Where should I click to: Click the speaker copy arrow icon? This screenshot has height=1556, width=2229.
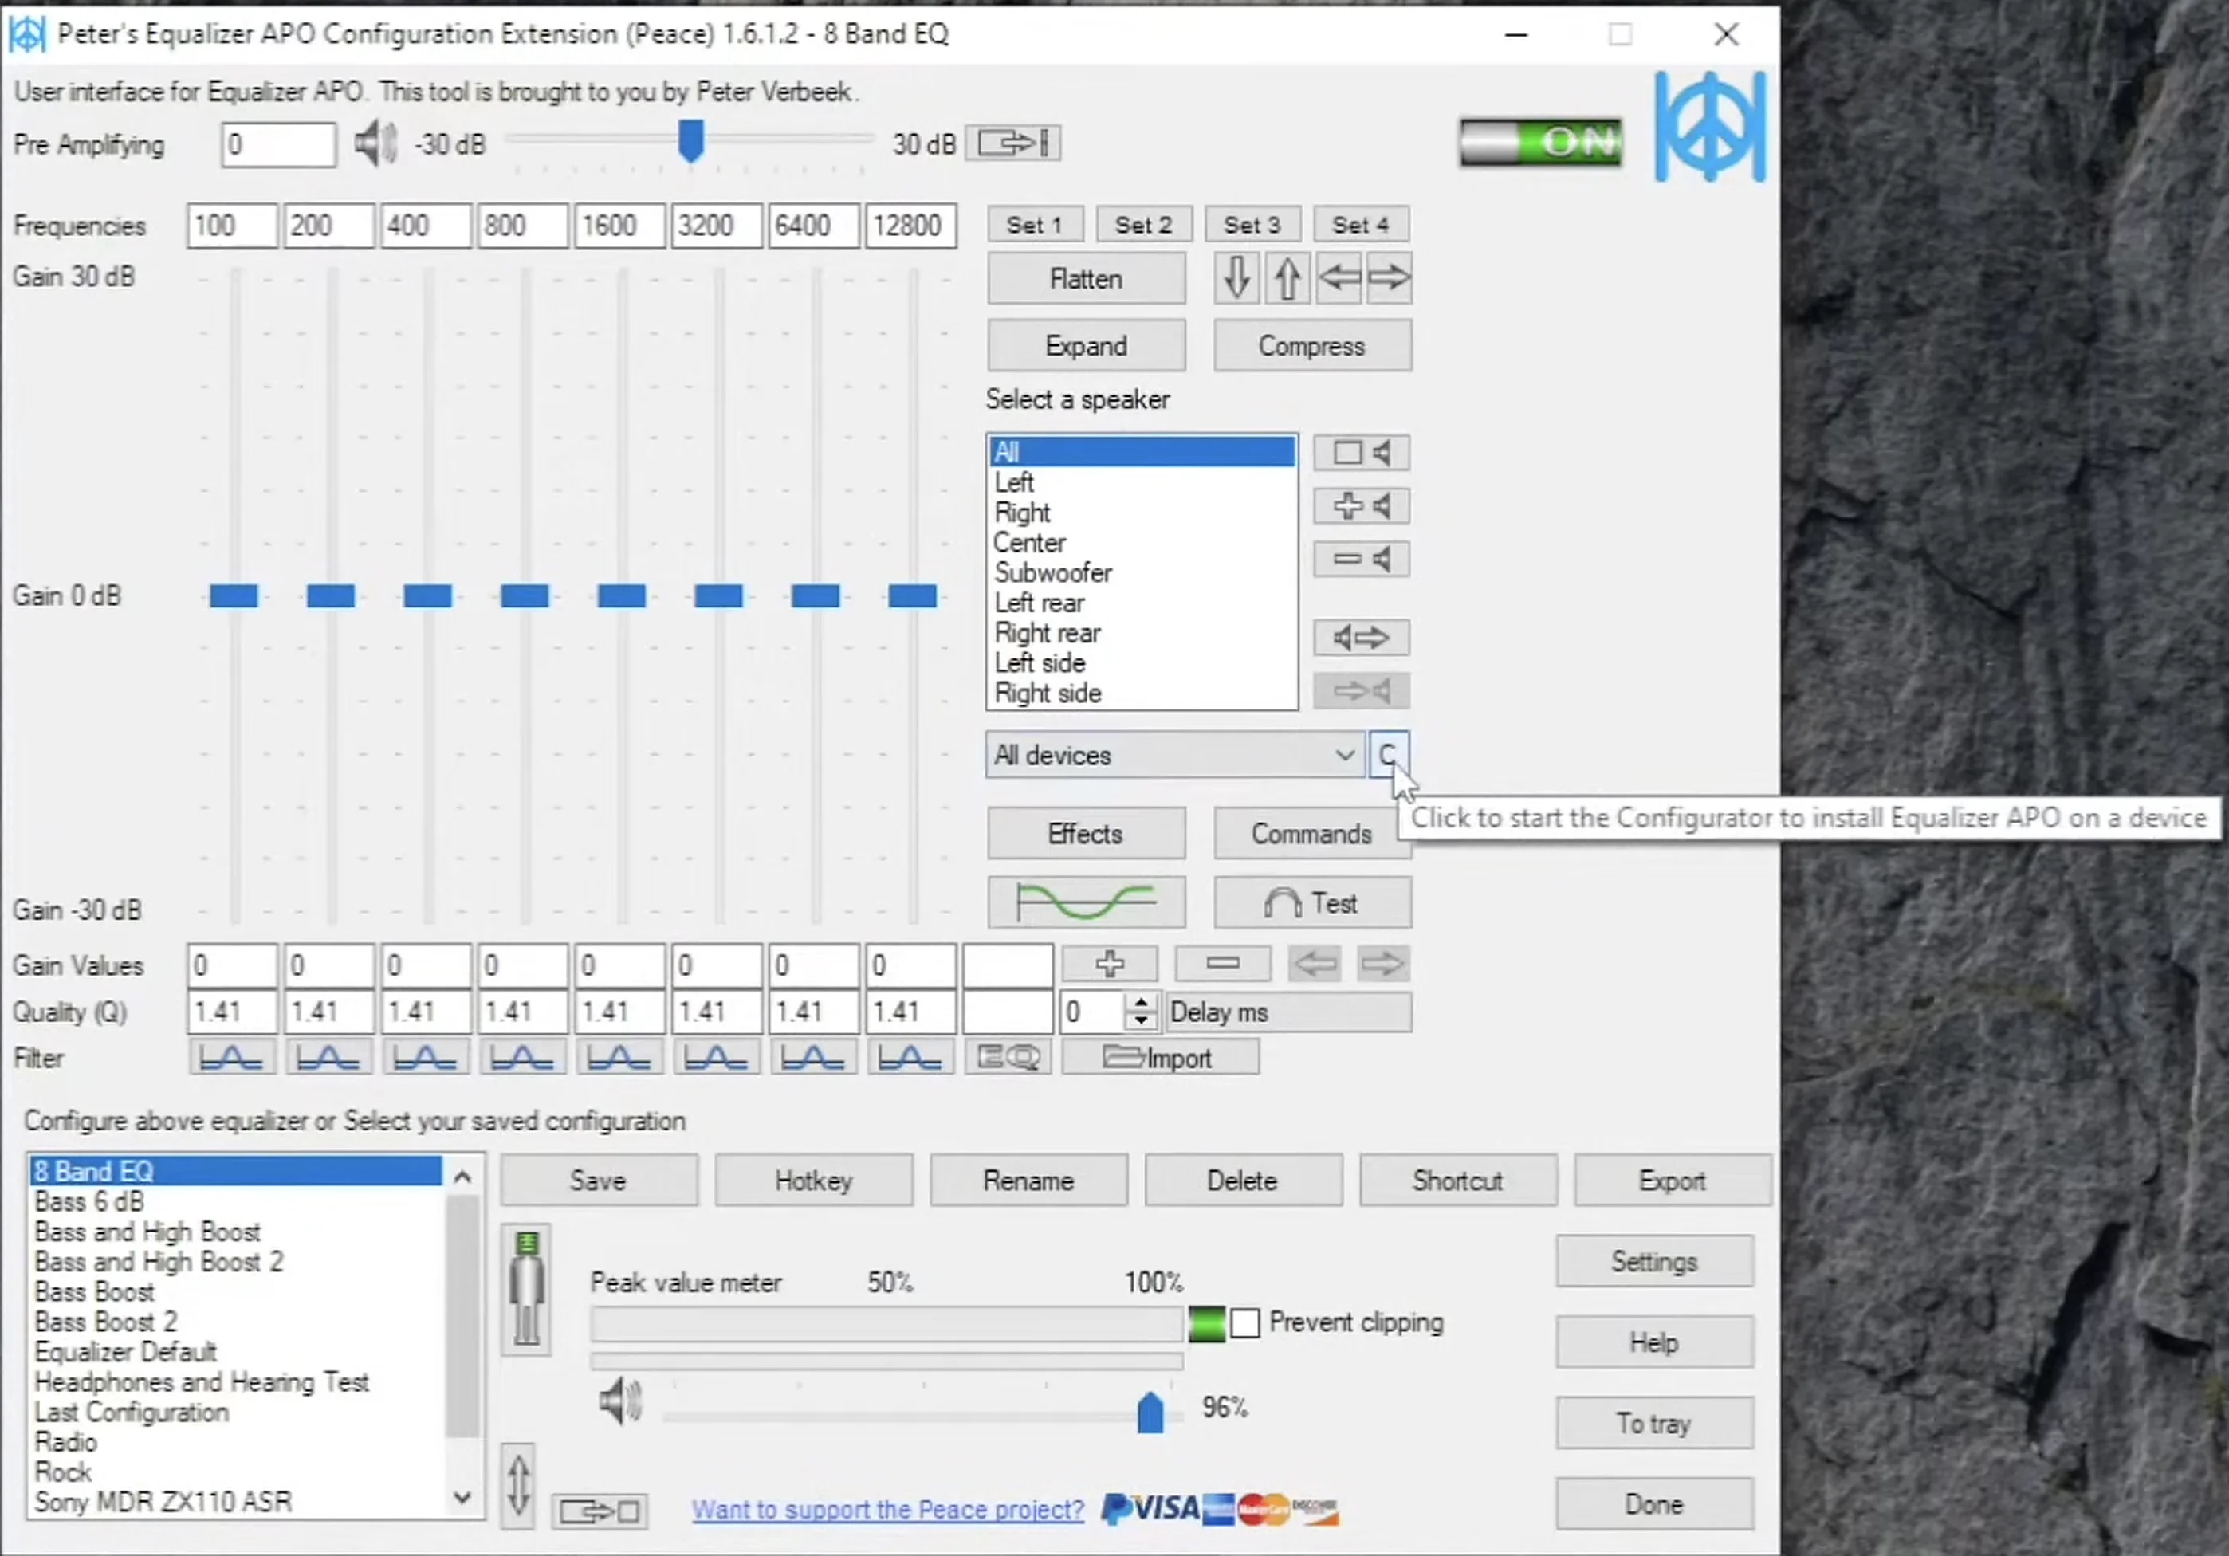click(1361, 638)
